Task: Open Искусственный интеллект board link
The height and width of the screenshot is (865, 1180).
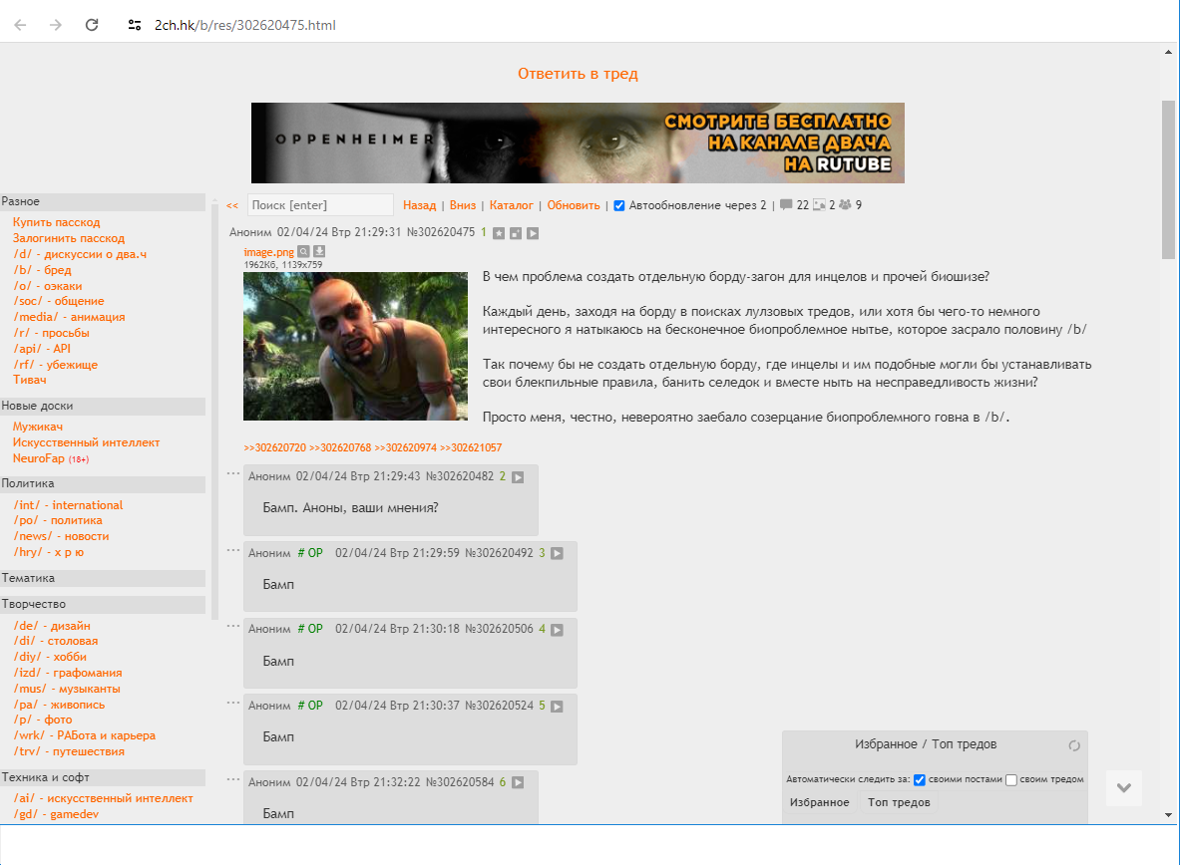Action: point(86,443)
